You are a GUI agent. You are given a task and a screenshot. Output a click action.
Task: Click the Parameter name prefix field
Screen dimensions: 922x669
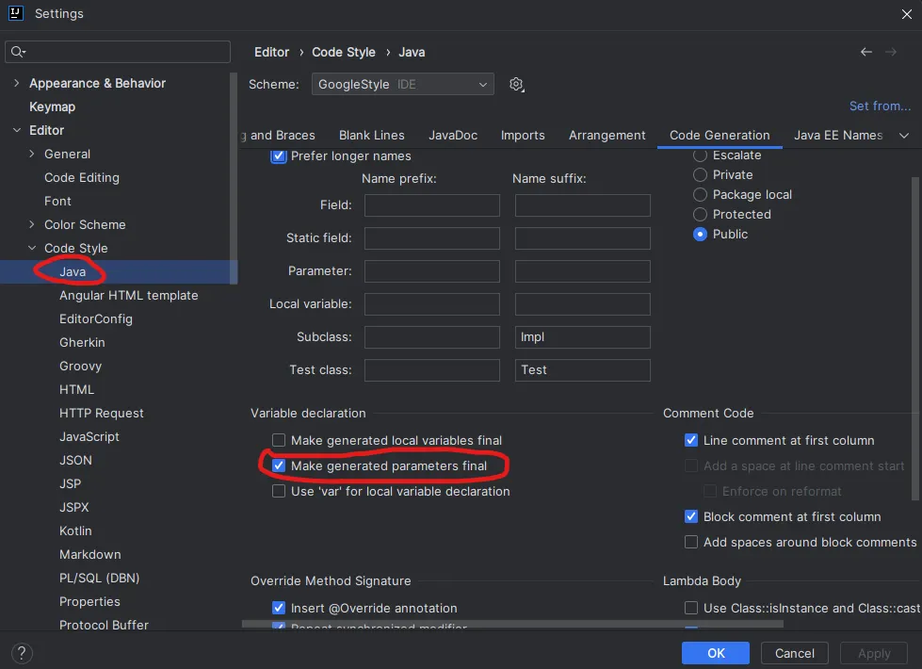pyautogui.click(x=432, y=270)
